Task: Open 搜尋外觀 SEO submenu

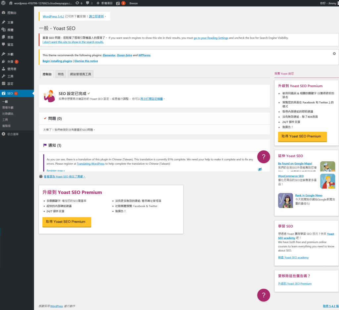Action: [x=8, y=108]
